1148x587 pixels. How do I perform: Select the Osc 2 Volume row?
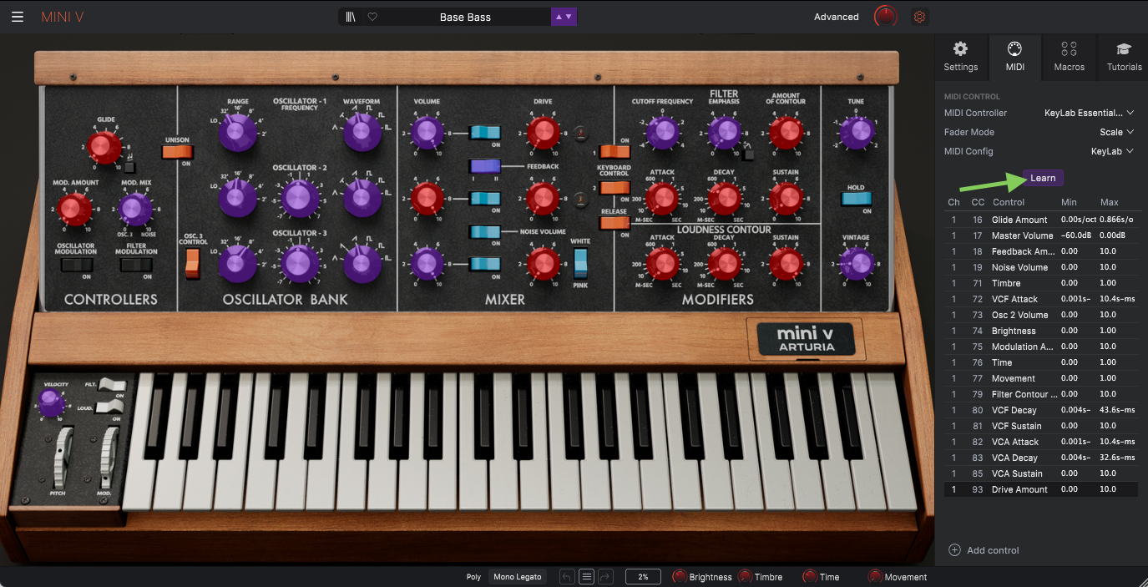click(1040, 315)
